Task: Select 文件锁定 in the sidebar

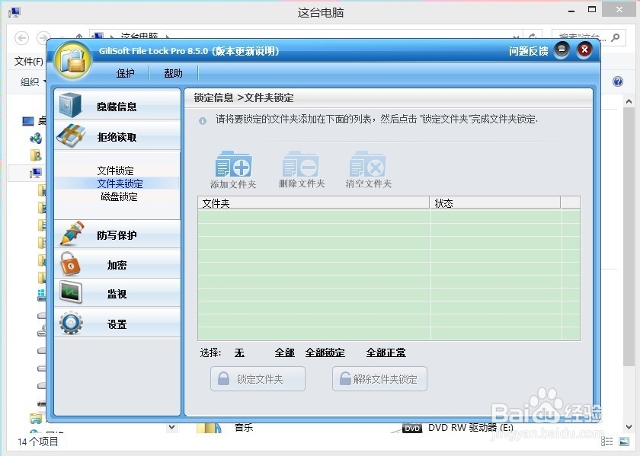Action: click(116, 171)
